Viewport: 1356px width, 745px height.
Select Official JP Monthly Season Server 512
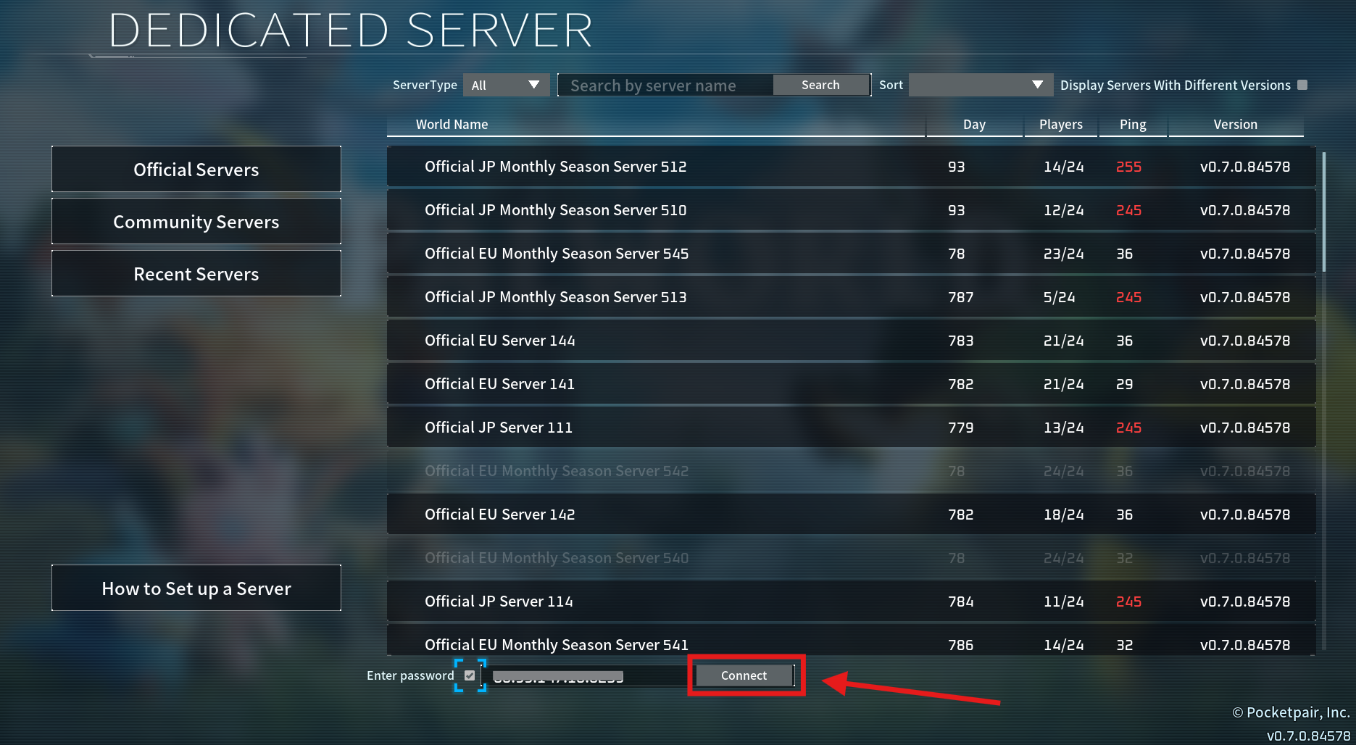tap(851, 167)
